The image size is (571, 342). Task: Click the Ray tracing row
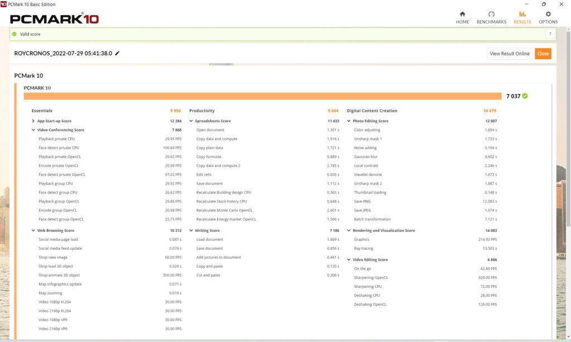425,248
